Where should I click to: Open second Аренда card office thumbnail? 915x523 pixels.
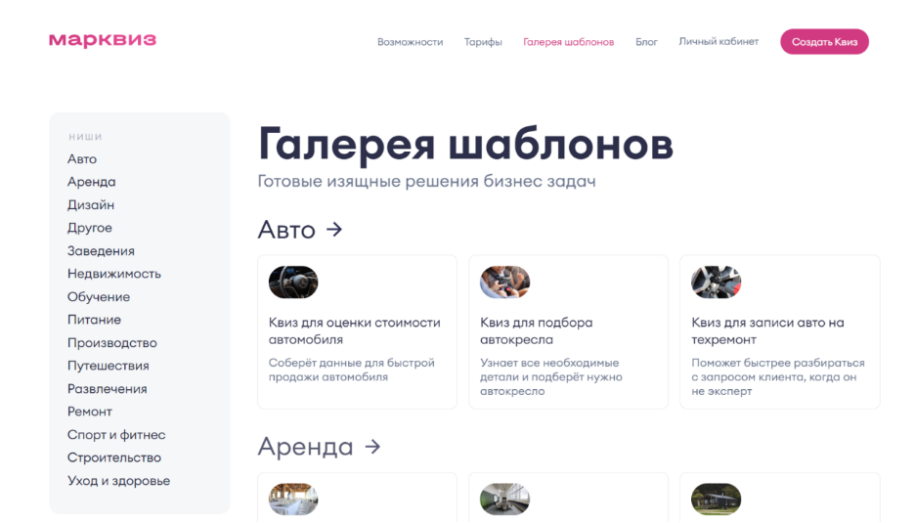click(504, 500)
